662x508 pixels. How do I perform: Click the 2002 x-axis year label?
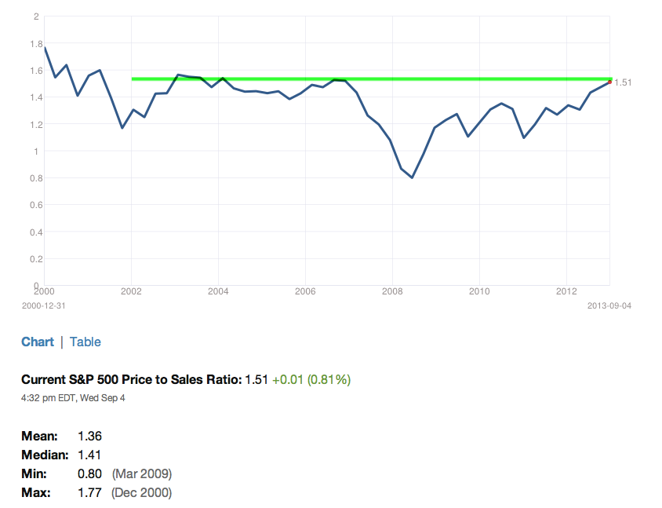[x=131, y=291]
